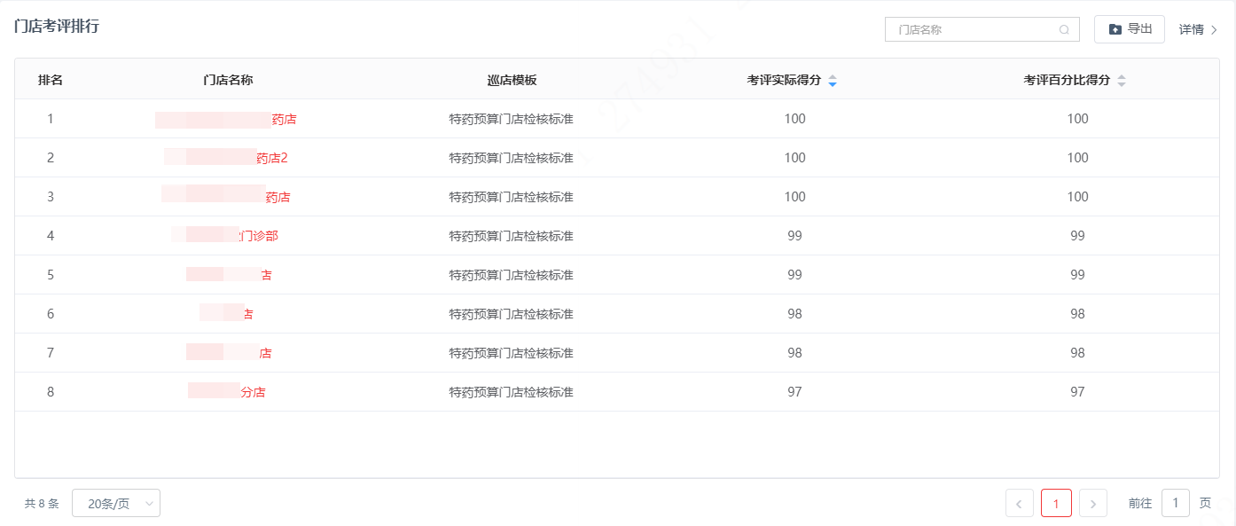Screen dimensions: 1236x526
Task: Click the 考评实际得分 column header
Action: pyautogui.click(x=784, y=81)
